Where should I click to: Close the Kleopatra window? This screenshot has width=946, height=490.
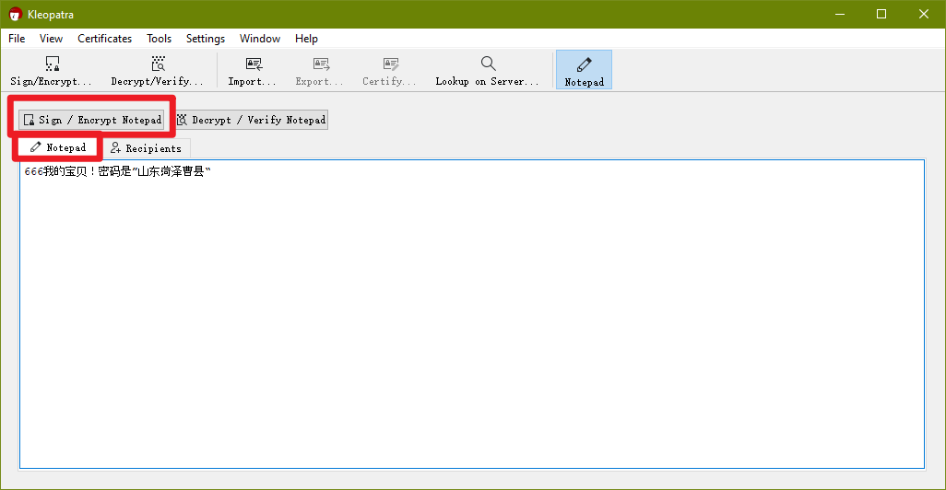pos(924,14)
